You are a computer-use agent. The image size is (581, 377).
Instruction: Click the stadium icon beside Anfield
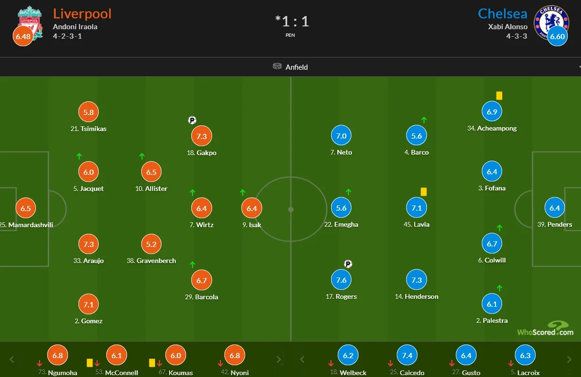[x=277, y=66]
